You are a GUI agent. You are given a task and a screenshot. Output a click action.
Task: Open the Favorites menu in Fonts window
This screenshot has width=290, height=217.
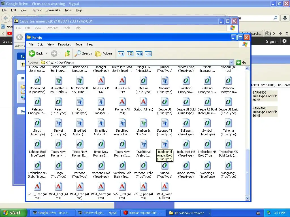(64, 44)
